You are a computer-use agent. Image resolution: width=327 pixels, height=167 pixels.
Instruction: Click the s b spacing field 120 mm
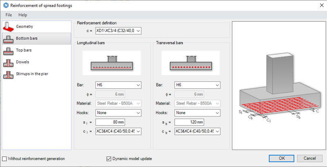click(189, 122)
